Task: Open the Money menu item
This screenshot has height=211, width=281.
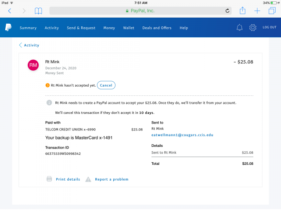Action: click(109, 28)
